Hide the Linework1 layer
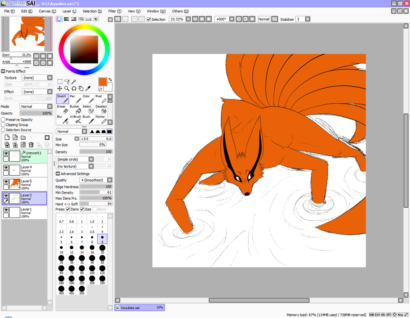This screenshot has width=410, height=318. (6, 153)
